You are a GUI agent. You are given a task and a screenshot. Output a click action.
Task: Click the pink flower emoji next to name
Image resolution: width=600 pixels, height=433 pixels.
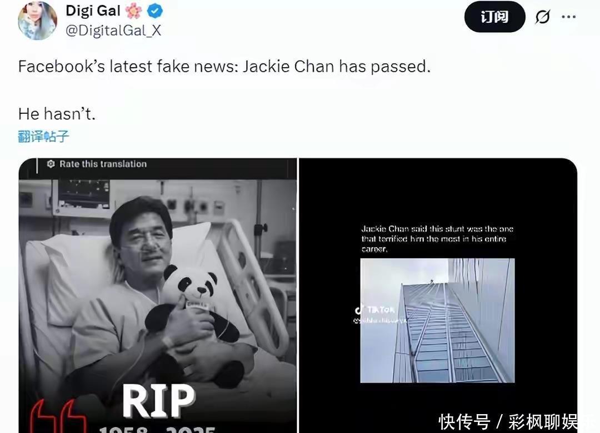pyautogui.click(x=133, y=11)
